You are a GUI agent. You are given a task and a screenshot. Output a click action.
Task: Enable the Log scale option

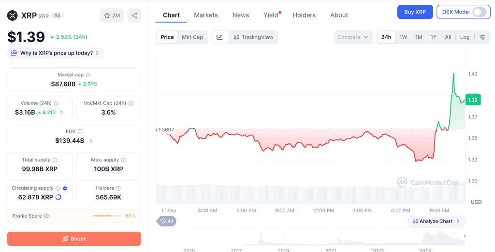point(465,37)
